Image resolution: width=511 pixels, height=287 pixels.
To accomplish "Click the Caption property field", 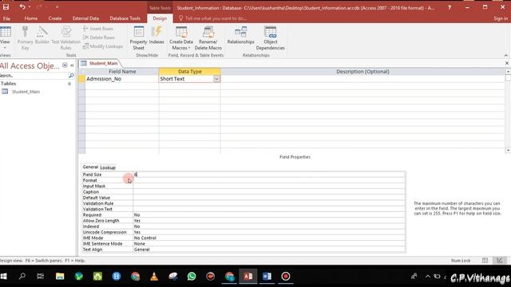I will click(x=269, y=192).
